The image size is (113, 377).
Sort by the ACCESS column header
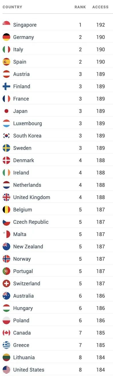100,7
